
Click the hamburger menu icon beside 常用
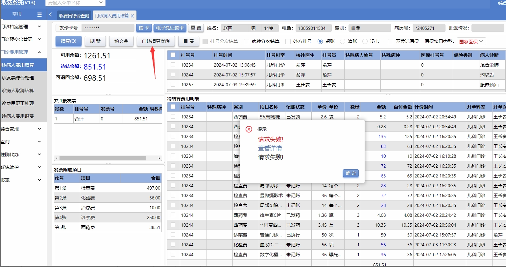39,14
